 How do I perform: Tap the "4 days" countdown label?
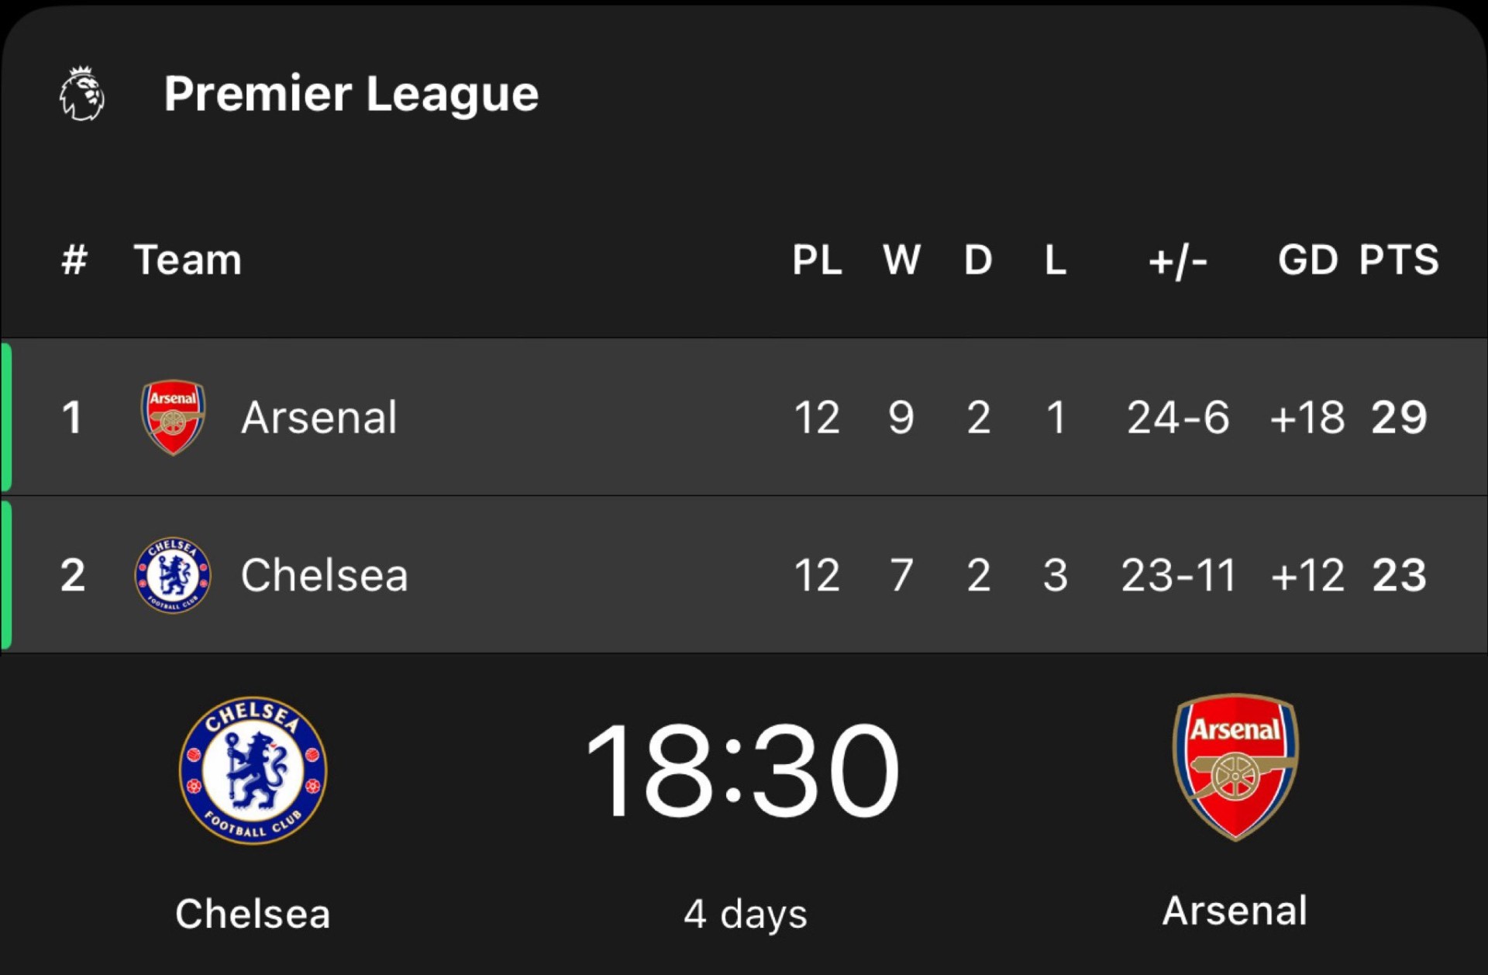(745, 914)
